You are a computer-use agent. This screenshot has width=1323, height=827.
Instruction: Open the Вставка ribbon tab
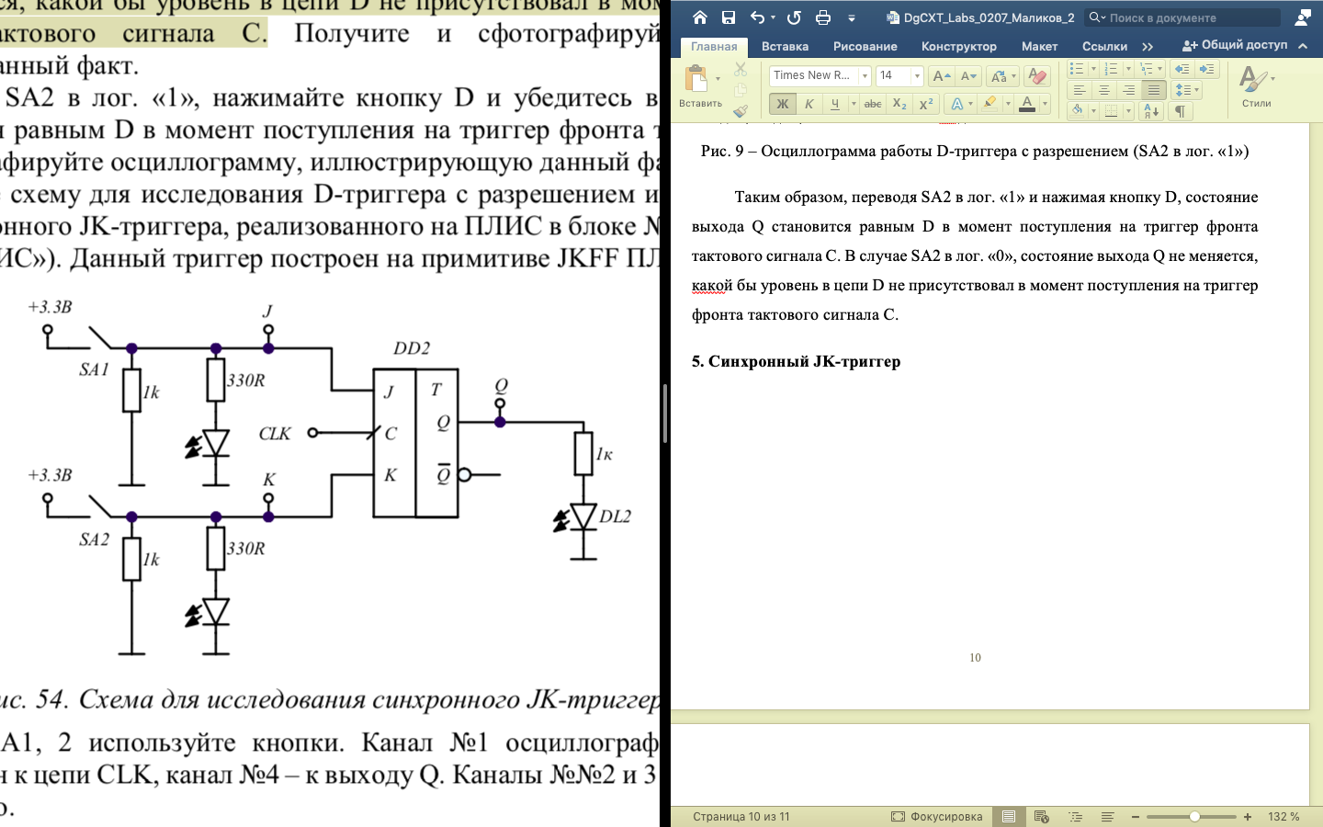(x=786, y=46)
